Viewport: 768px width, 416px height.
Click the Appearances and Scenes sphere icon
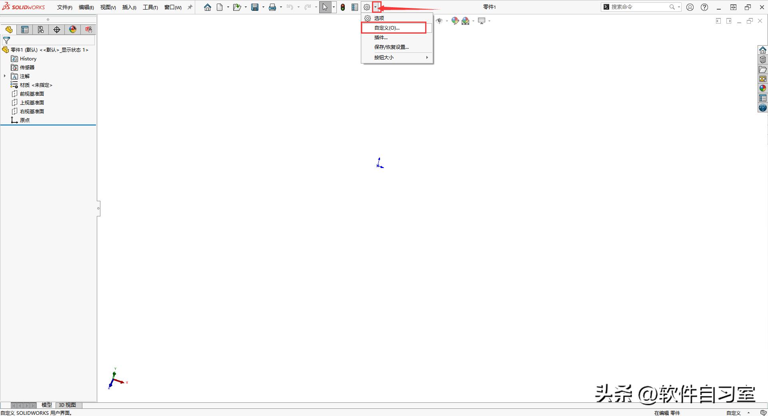pyautogui.click(x=763, y=88)
